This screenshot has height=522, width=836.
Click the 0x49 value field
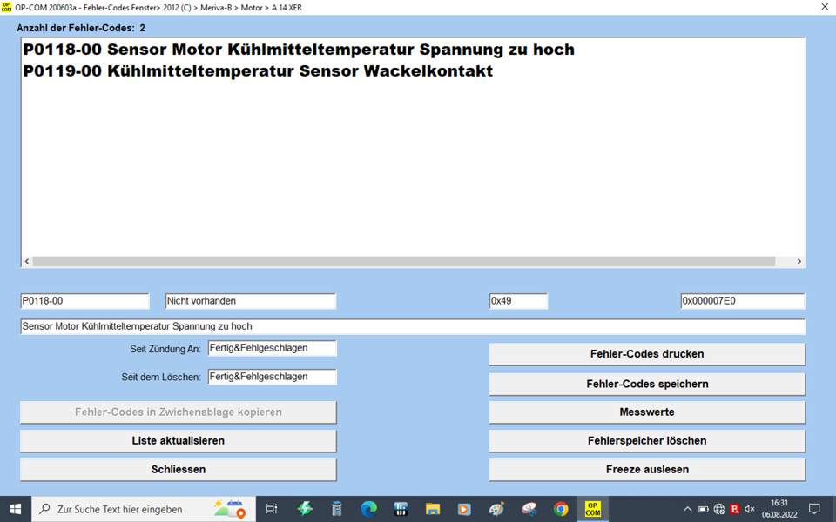(x=518, y=301)
